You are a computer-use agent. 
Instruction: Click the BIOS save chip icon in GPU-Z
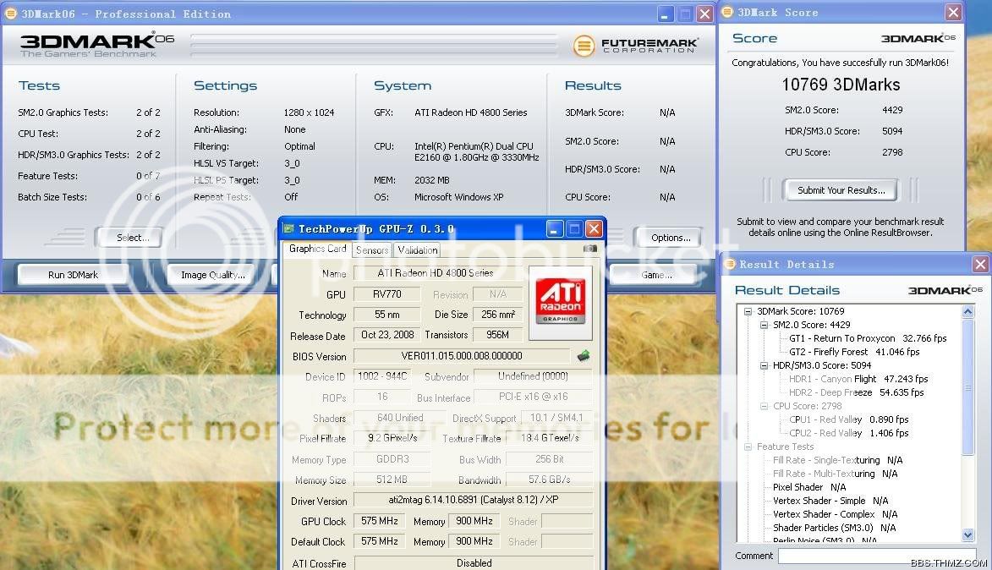pos(584,356)
